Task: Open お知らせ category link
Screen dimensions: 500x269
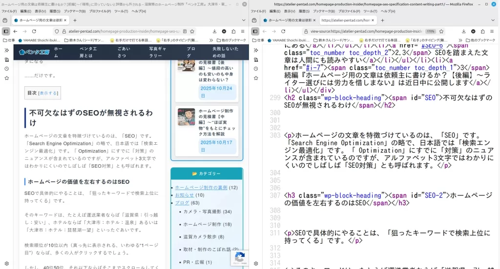Action: (x=184, y=195)
